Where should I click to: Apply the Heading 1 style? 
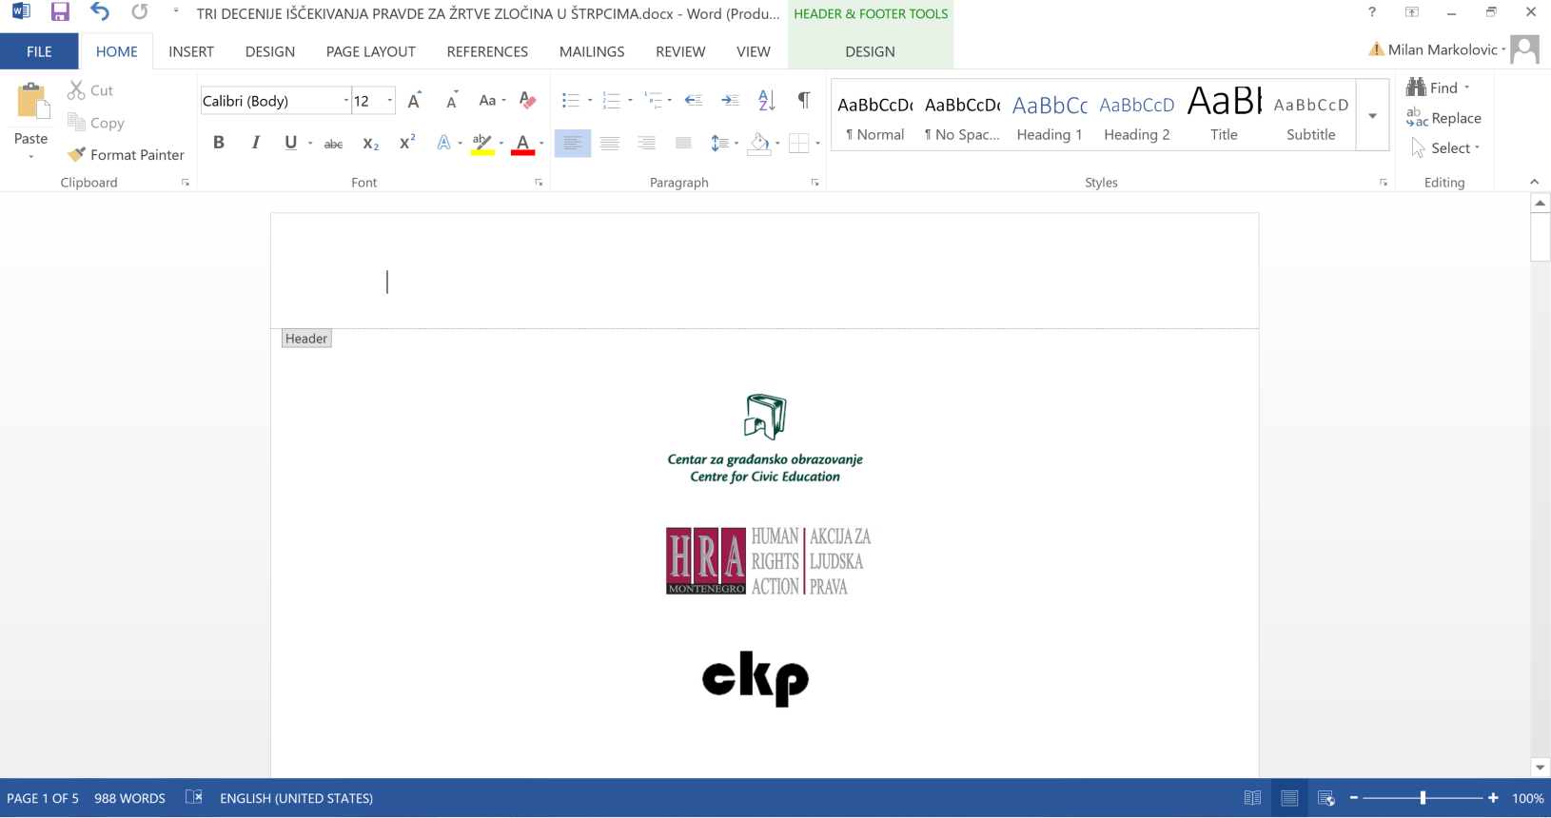1050,115
